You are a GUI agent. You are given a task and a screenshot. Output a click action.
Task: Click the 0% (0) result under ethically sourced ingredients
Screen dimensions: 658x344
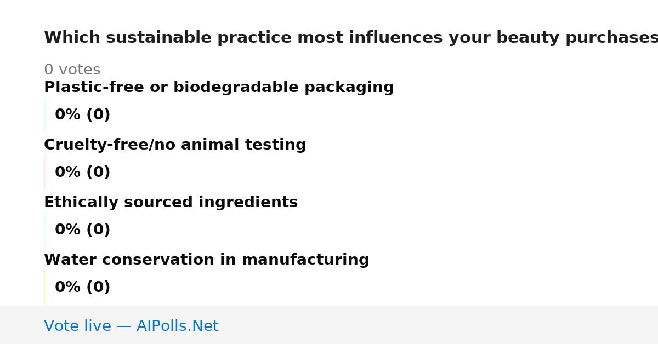(82, 230)
